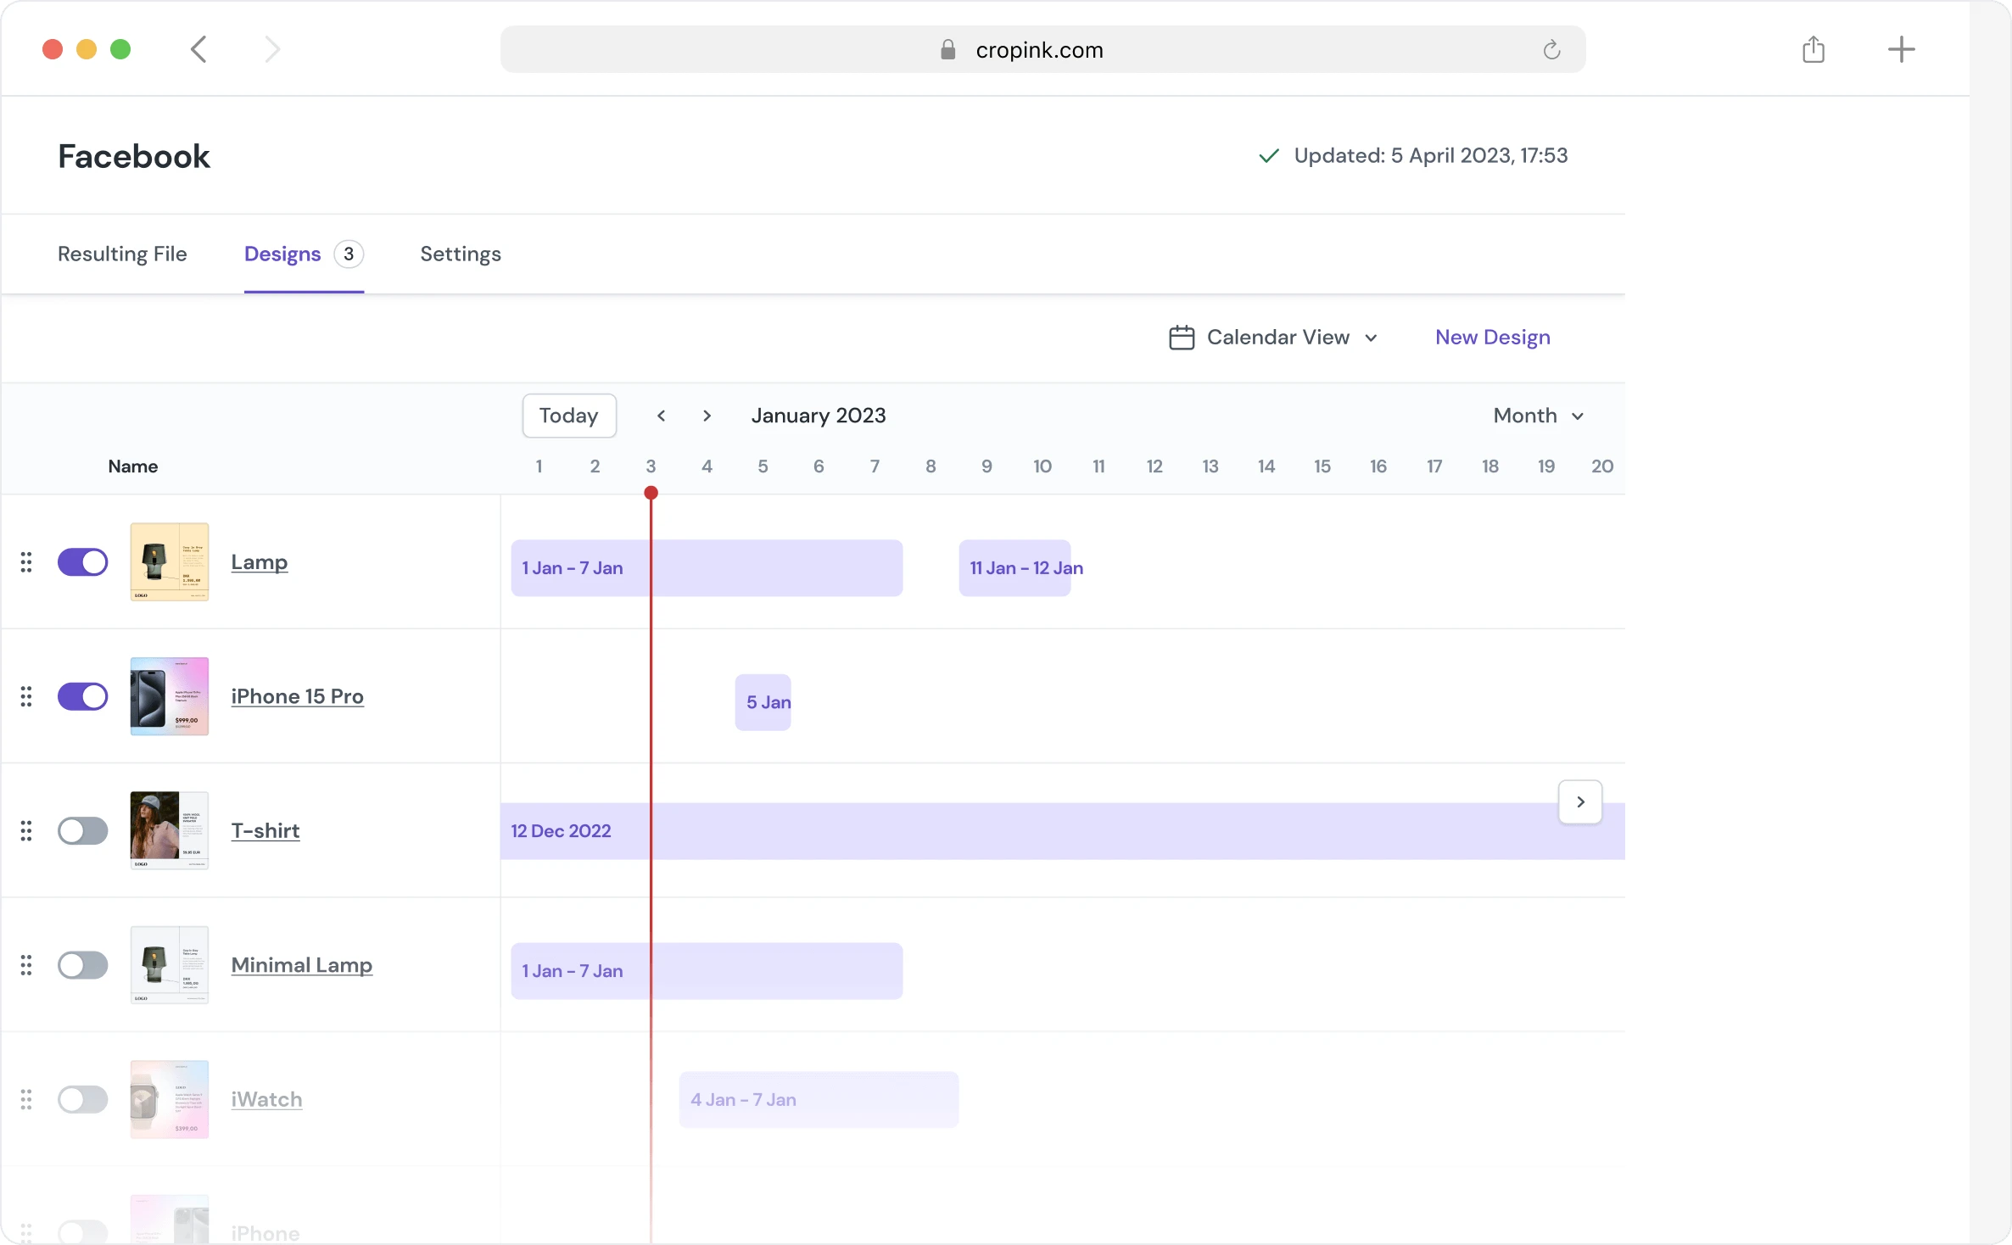Select the Lamp 11 Jan – 12 Jan schedule bar

[x=1014, y=568]
